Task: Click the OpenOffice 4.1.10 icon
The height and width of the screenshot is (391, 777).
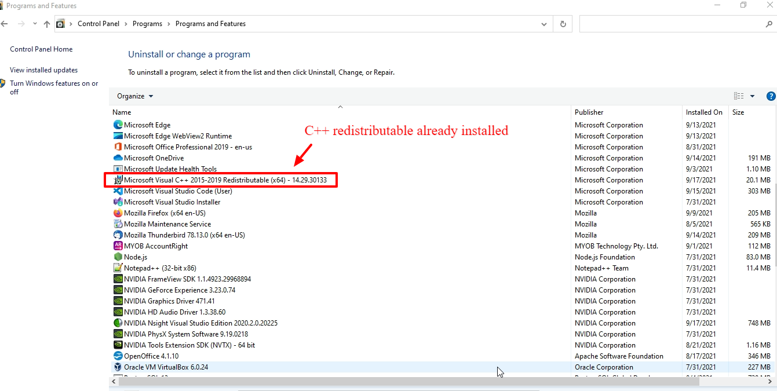Action: pos(118,356)
